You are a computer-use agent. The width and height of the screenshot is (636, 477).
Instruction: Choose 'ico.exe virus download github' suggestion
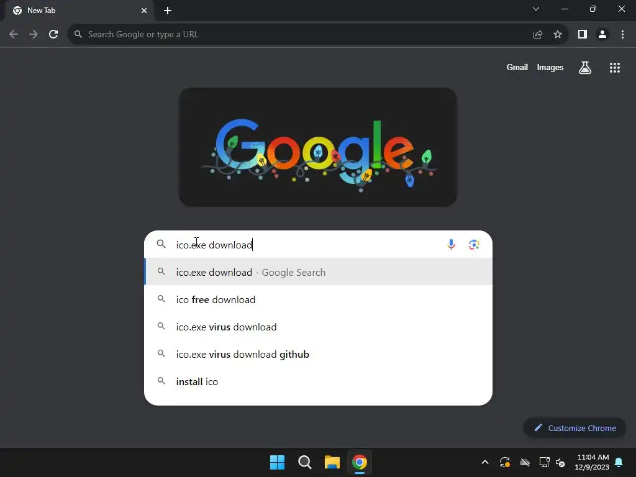(319, 354)
